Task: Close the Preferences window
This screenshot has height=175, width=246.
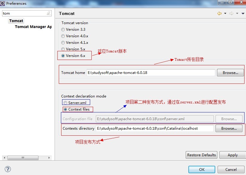Action: point(241,2)
